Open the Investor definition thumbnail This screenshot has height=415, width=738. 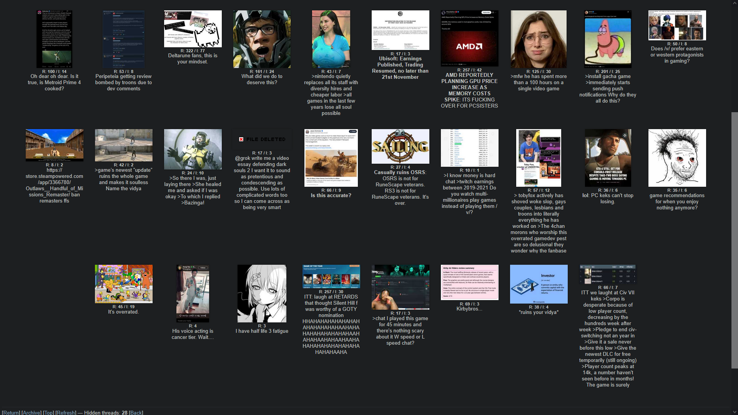539,284
